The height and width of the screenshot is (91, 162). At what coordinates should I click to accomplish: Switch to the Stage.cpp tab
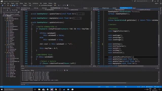point(66,8)
